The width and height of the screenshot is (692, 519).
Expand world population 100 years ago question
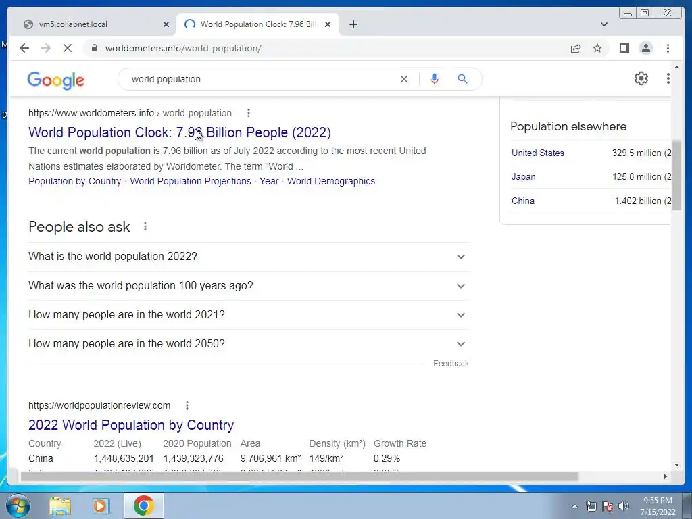coord(249,286)
